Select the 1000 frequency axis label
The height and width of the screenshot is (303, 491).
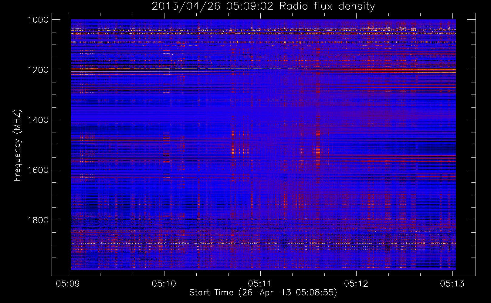click(x=38, y=20)
